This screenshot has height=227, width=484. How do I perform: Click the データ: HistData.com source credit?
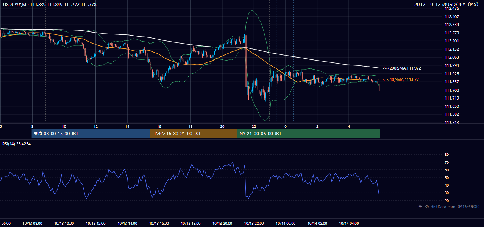tap(449, 207)
